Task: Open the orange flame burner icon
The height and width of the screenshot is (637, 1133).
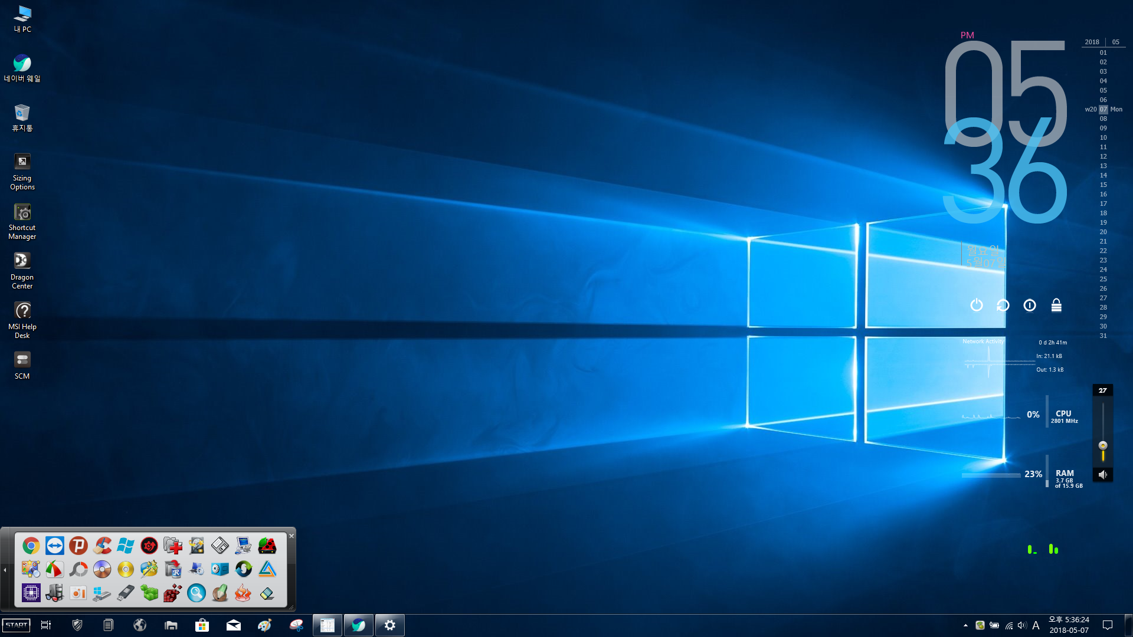Action: click(244, 593)
